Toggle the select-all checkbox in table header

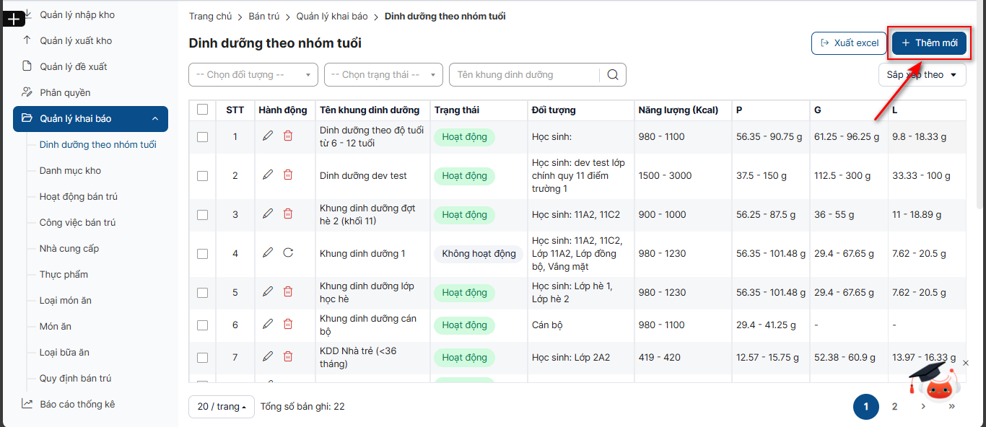202,110
